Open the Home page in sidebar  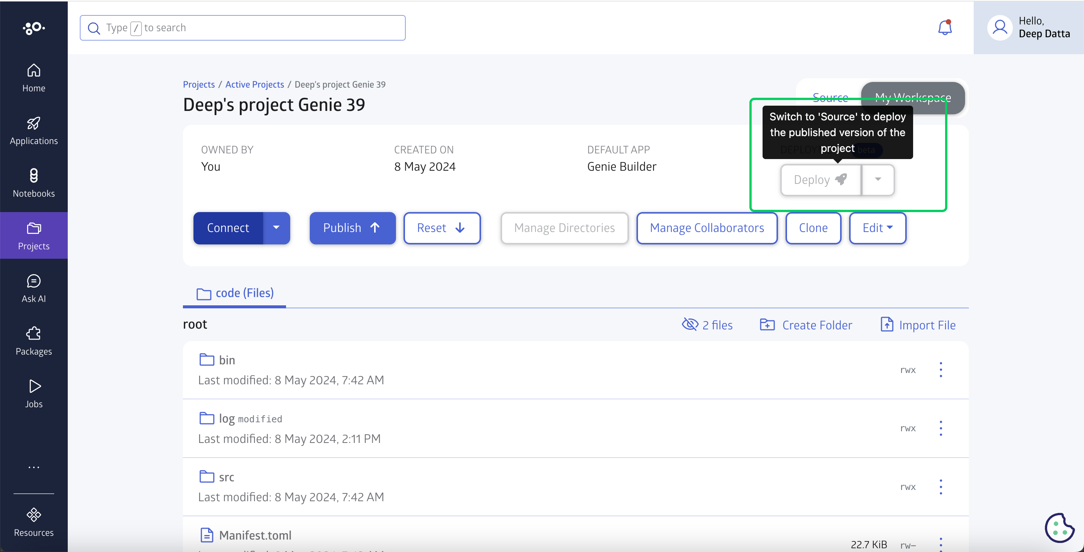[33, 78]
